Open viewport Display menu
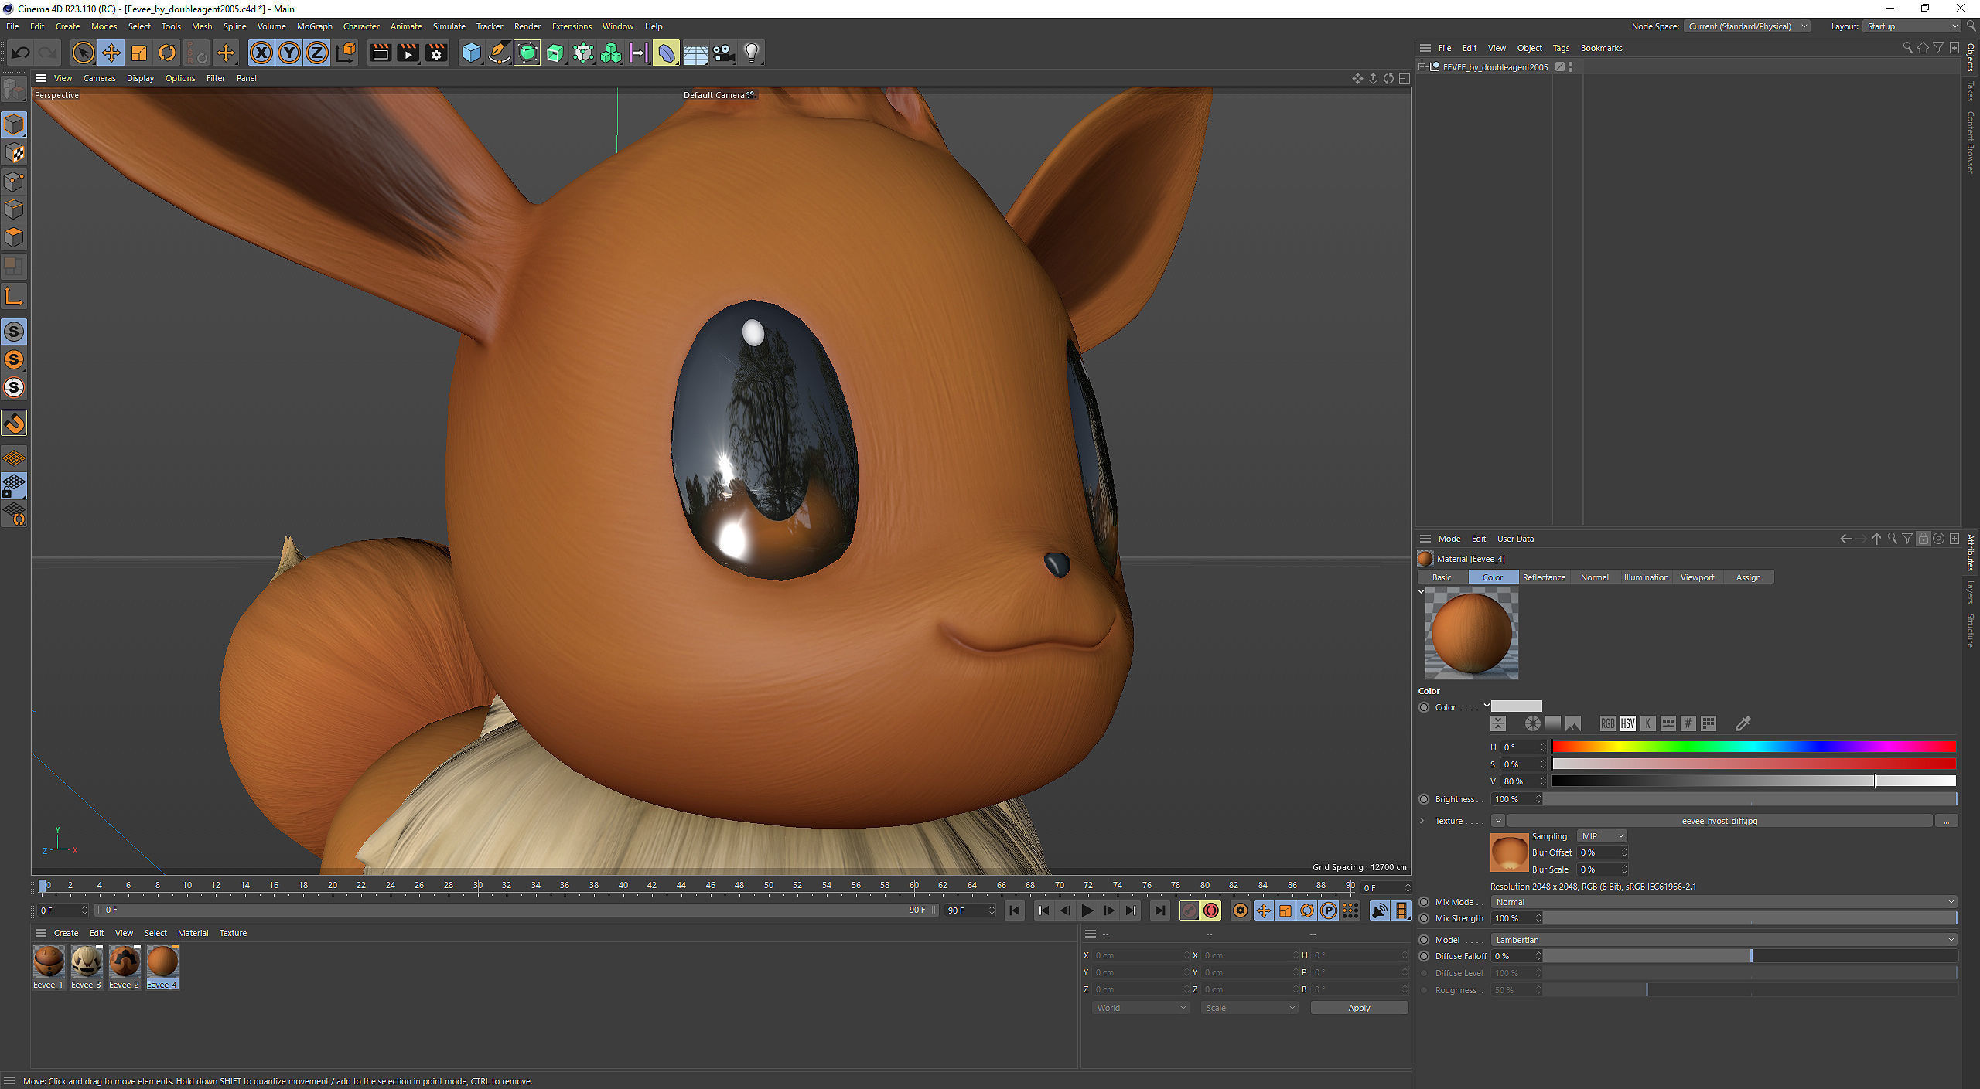The height and width of the screenshot is (1089, 1980). point(140,78)
